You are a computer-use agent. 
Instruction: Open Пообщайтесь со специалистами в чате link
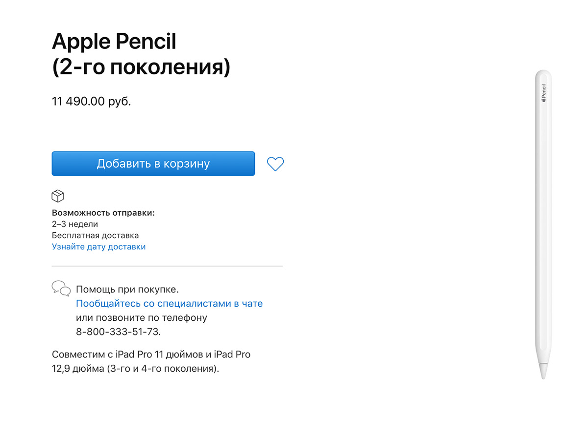click(169, 303)
